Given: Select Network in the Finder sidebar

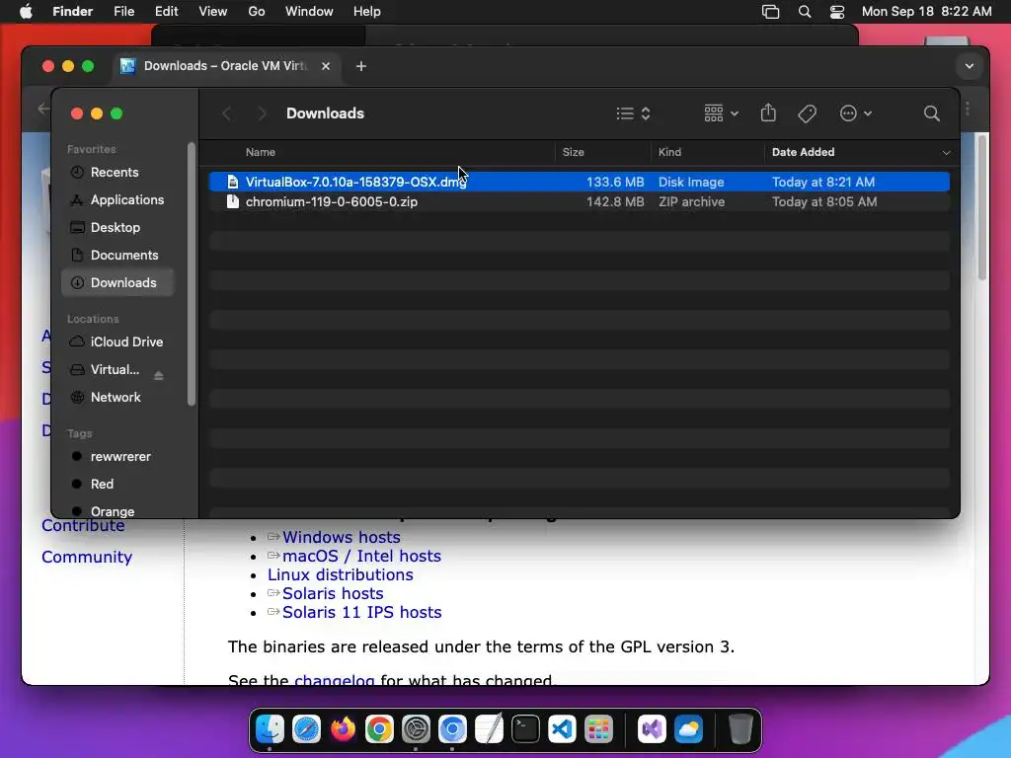Looking at the screenshot, I should coord(117,398).
